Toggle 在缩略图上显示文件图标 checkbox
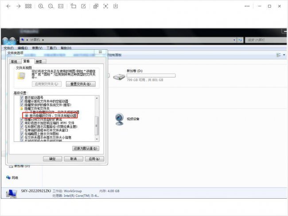This screenshot has width=288, height=216. point(22,134)
